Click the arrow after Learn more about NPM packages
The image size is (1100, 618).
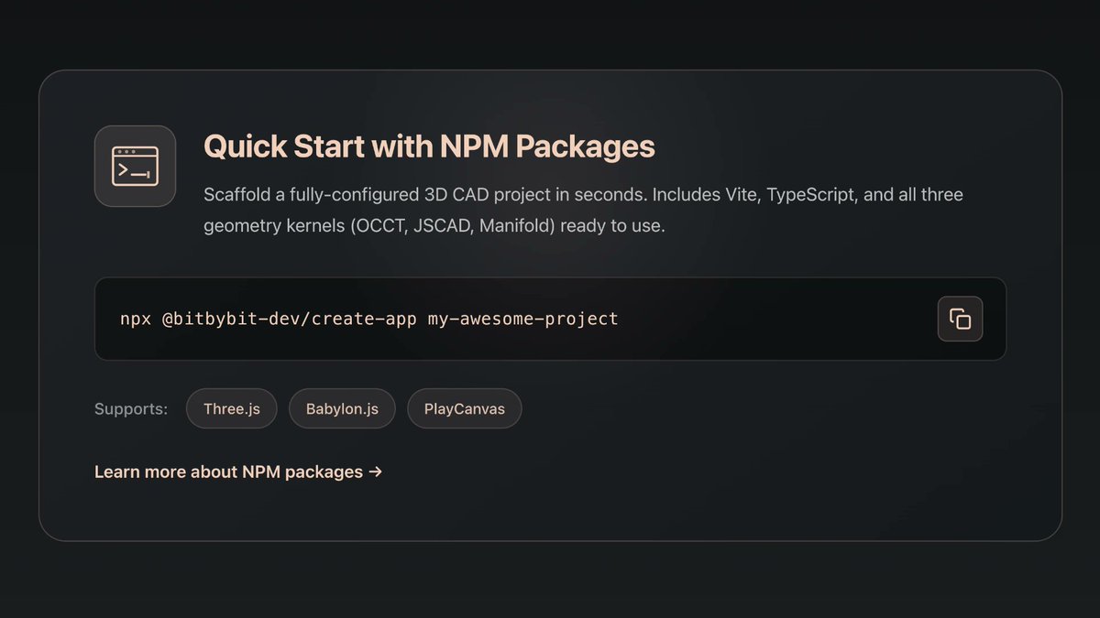(x=375, y=472)
